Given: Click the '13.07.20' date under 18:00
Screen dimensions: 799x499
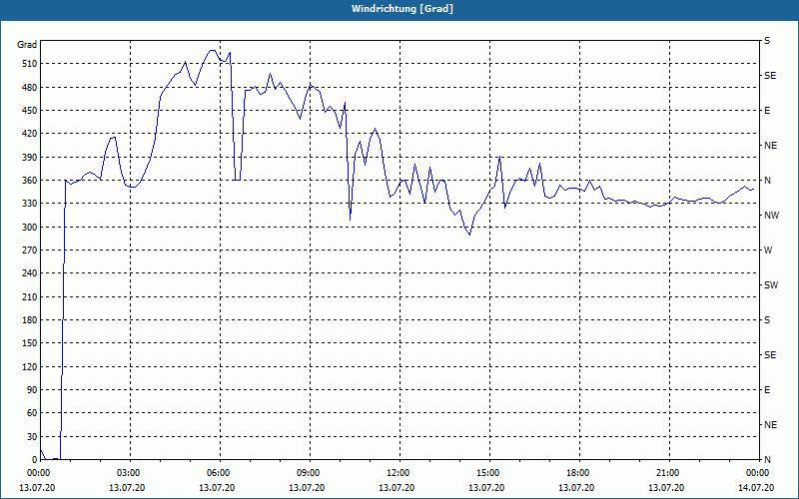Looking at the screenshot, I should tap(576, 488).
